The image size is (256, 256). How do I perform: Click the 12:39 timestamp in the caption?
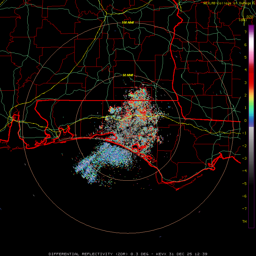[x=201, y=254]
